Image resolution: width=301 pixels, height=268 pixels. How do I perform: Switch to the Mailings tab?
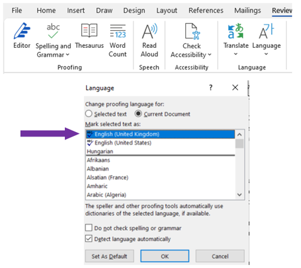(247, 10)
